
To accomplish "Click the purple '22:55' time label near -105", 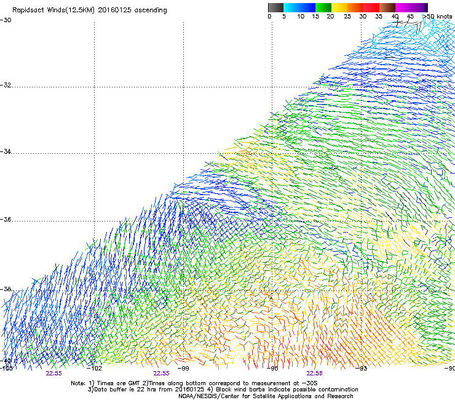I will 53,374.
